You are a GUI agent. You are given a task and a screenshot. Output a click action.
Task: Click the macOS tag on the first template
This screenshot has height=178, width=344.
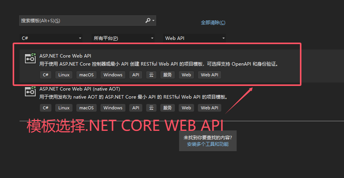[86, 75]
